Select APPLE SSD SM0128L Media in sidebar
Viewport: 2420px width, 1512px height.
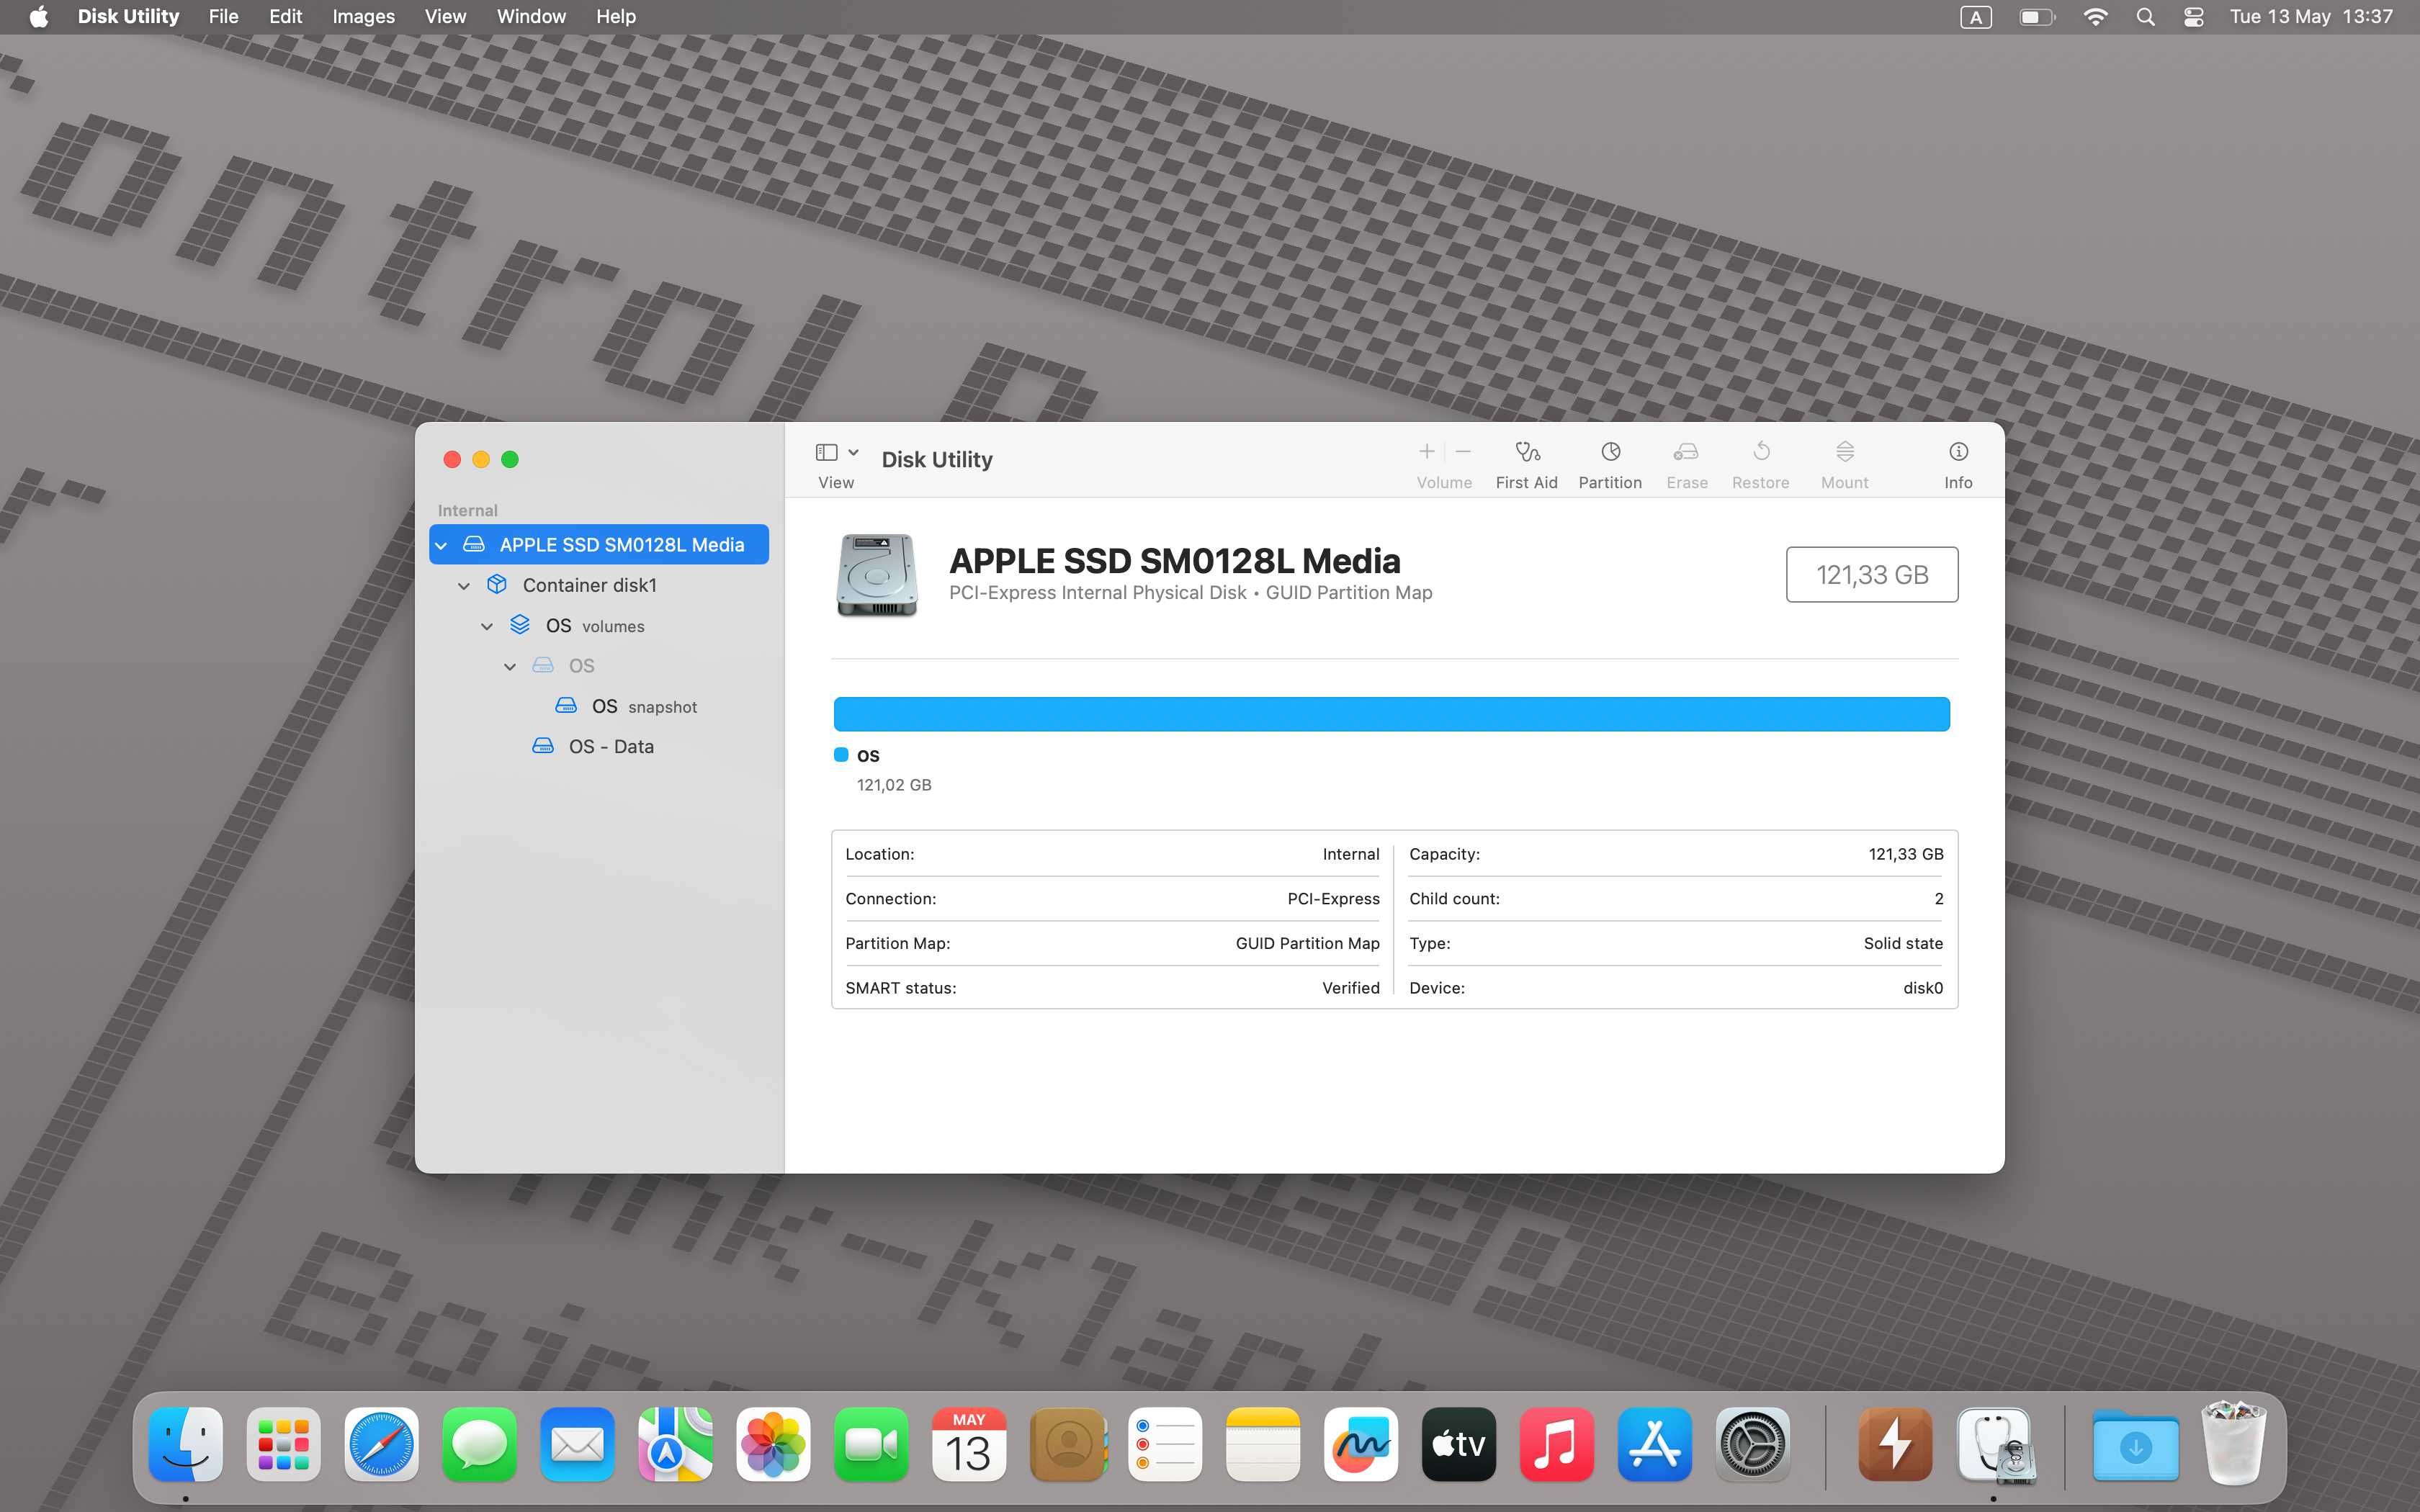[x=599, y=545]
